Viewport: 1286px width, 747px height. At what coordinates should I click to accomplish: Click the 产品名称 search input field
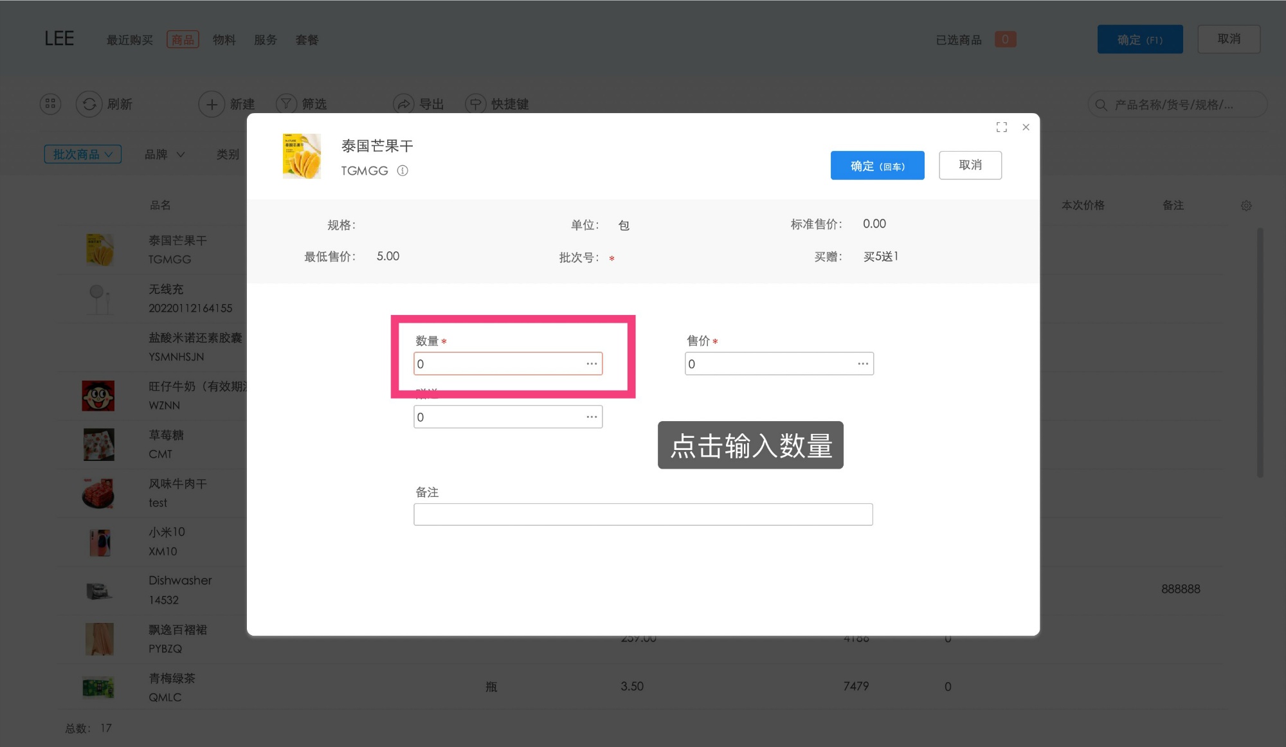click(x=1177, y=104)
